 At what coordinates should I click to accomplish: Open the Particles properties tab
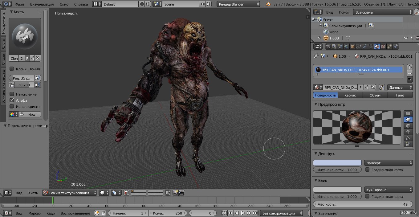click(389, 47)
